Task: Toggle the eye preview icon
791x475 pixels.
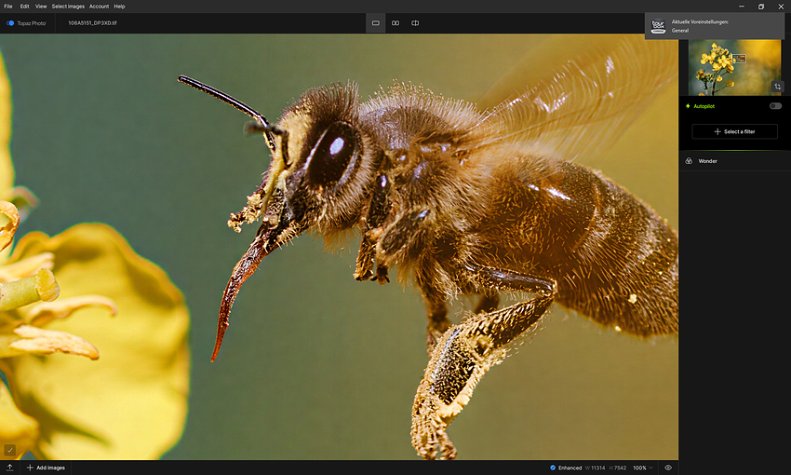Action: [x=668, y=468]
